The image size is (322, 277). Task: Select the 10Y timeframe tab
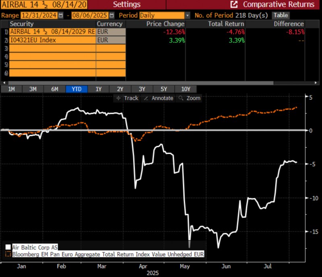click(x=186, y=89)
